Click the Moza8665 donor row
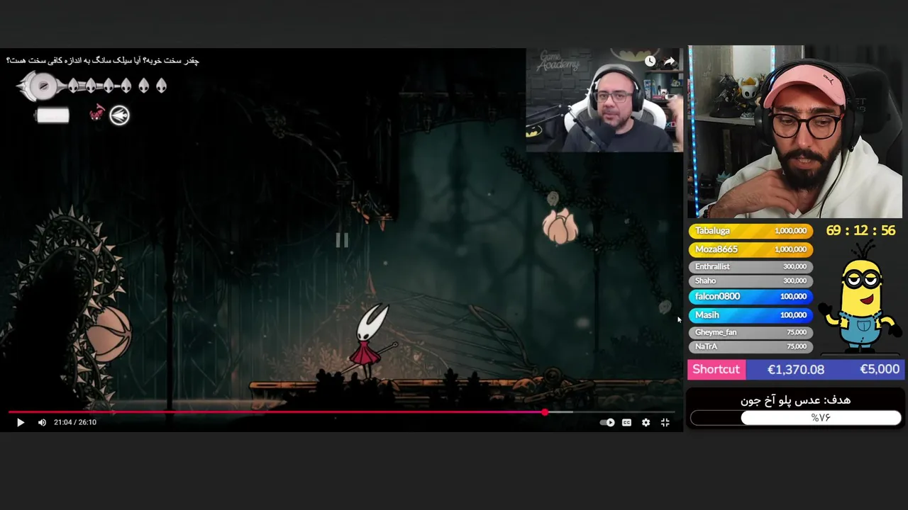 [751, 249]
